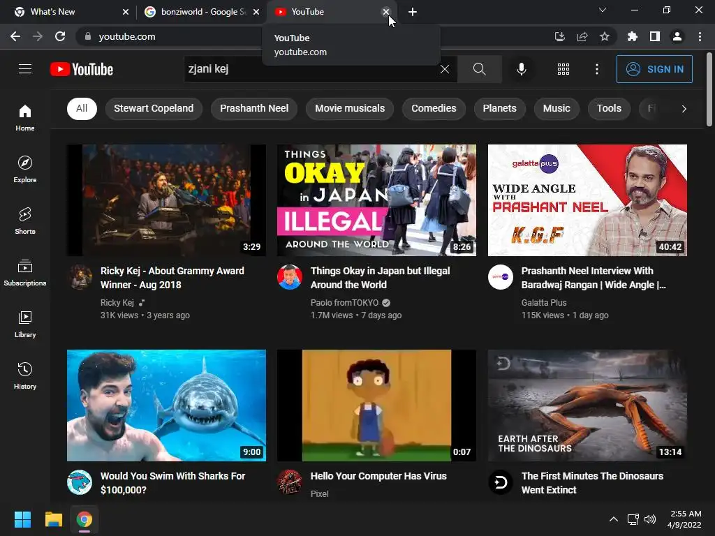Close the bonziworld tab
The width and height of the screenshot is (715, 536).
pos(256,12)
